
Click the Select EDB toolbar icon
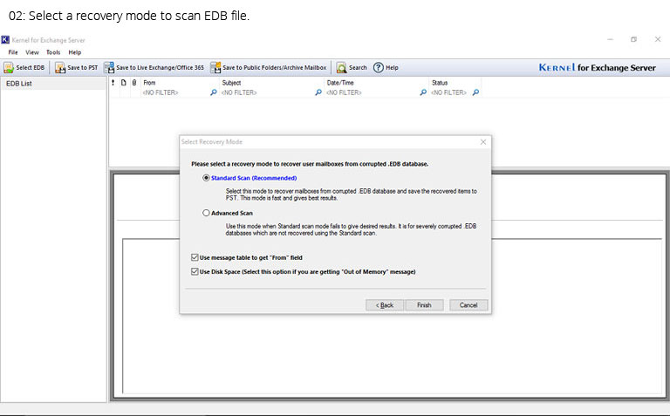click(x=9, y=67)
